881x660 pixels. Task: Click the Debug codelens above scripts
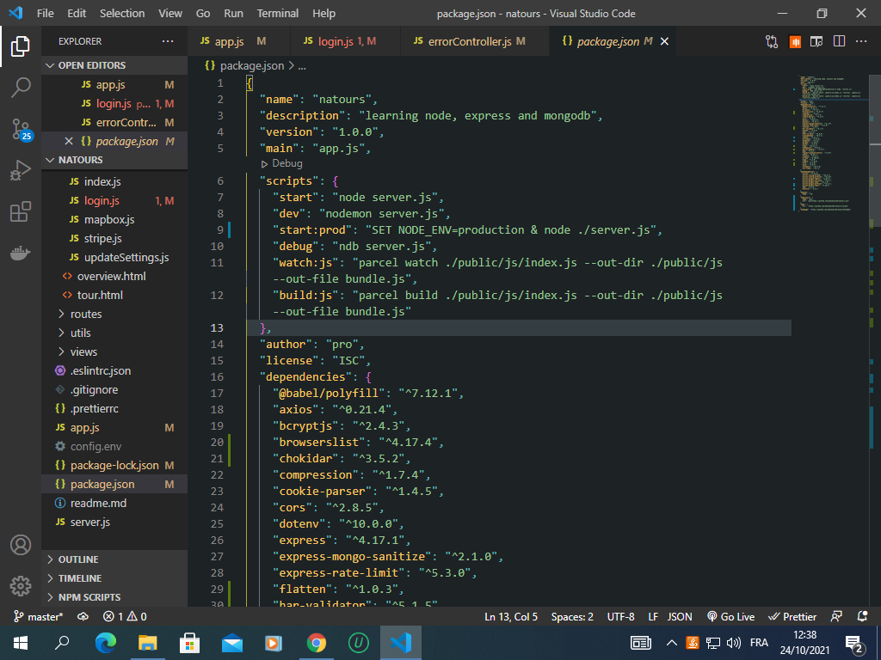click(x=281, y=164)
